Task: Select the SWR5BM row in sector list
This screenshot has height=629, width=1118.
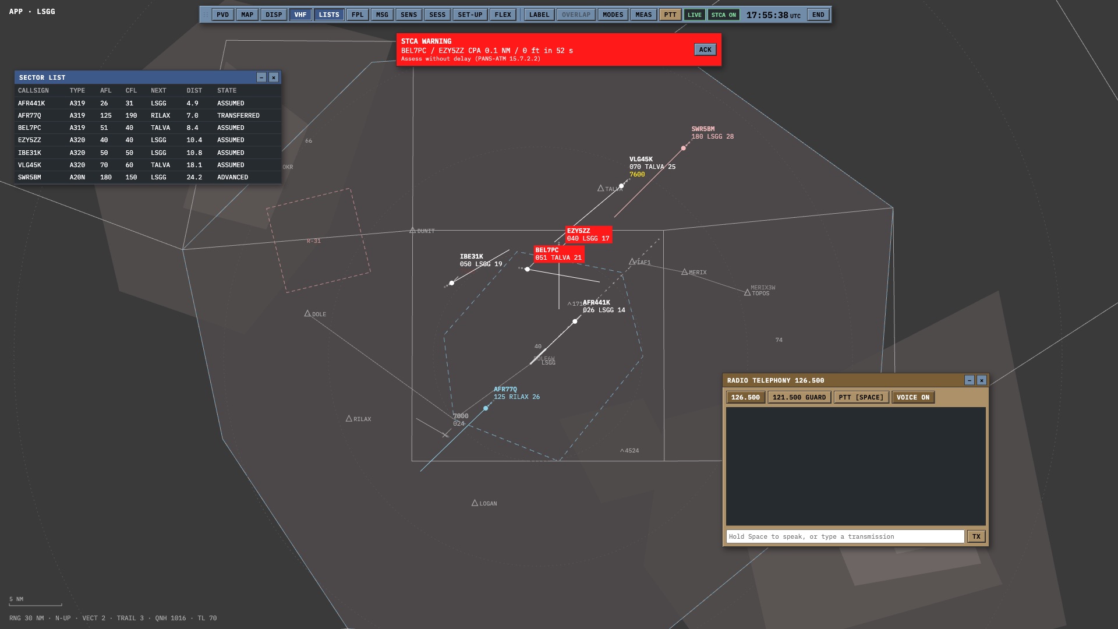Action: click(x=148, y=177)
